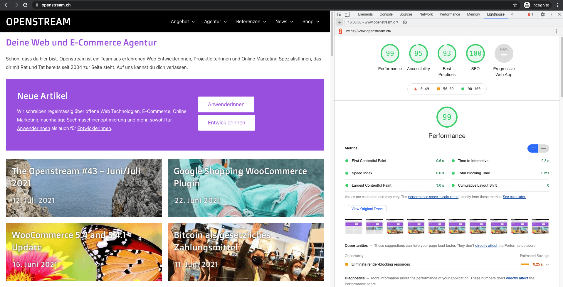Open the Console tab
Image resolution: width=563 pixels, height=287 pixels.
pos(386,14)
